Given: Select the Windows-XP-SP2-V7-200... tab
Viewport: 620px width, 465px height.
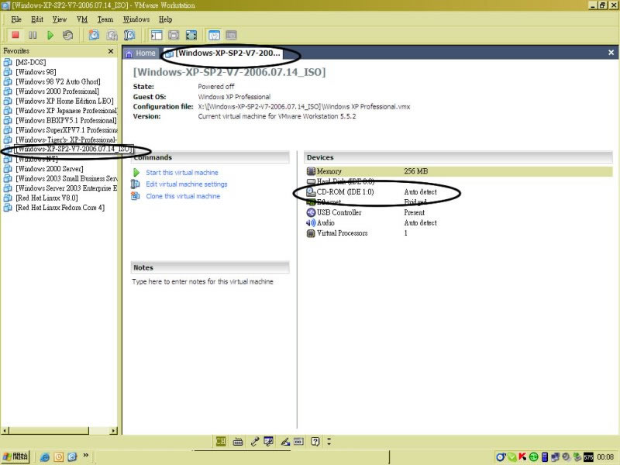Looking at the screenshot, I should click(x=224, y=53).
